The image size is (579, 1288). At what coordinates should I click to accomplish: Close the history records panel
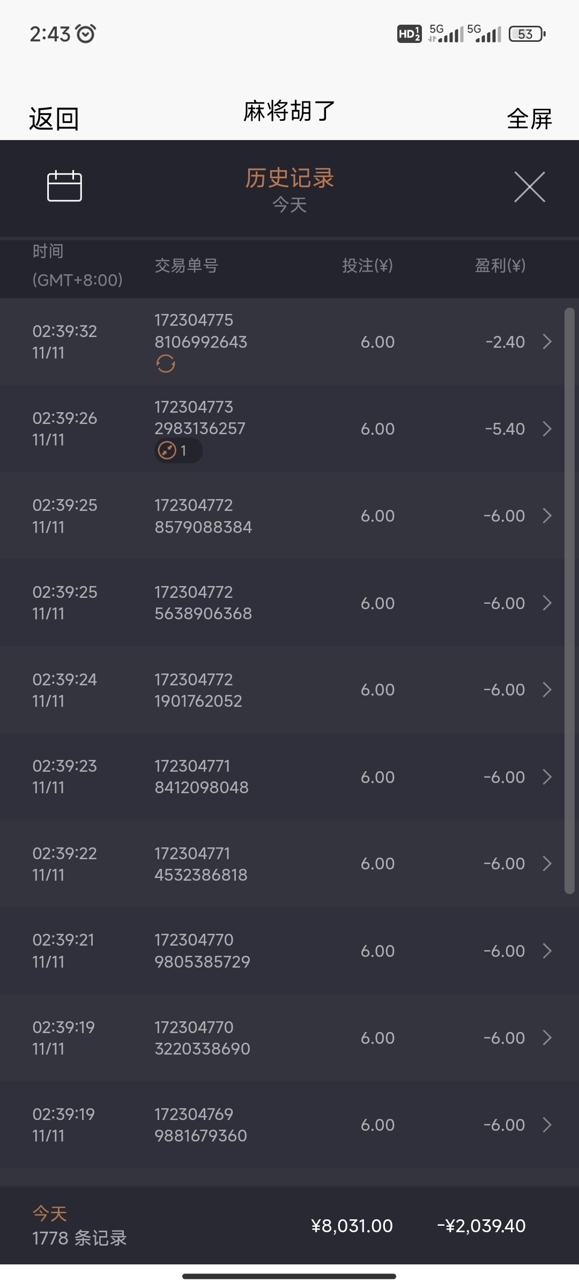(529, 187)
